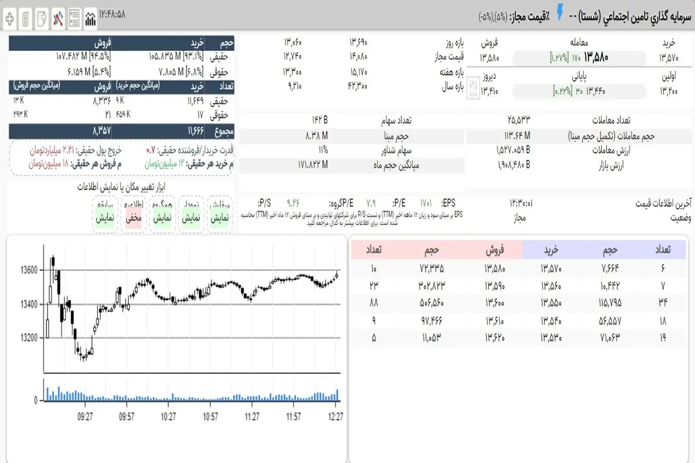Click buy price 13,570 in order book first row
Image resolution: width=695 pixels, height=463 pixels.
(550, 268)
